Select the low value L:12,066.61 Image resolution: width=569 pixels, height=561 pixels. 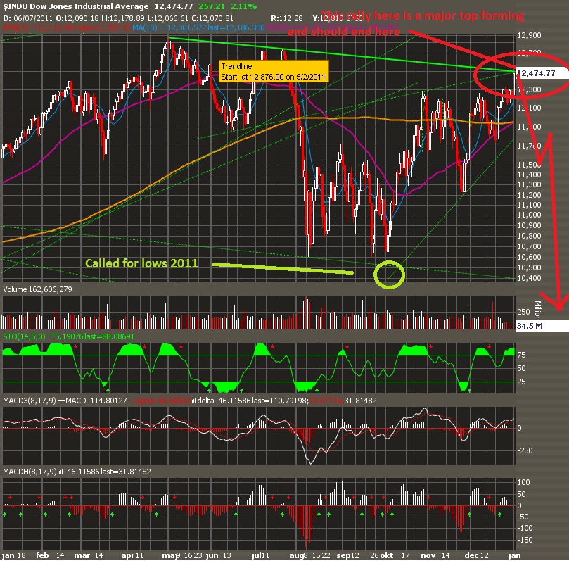[x=167, y=18]
